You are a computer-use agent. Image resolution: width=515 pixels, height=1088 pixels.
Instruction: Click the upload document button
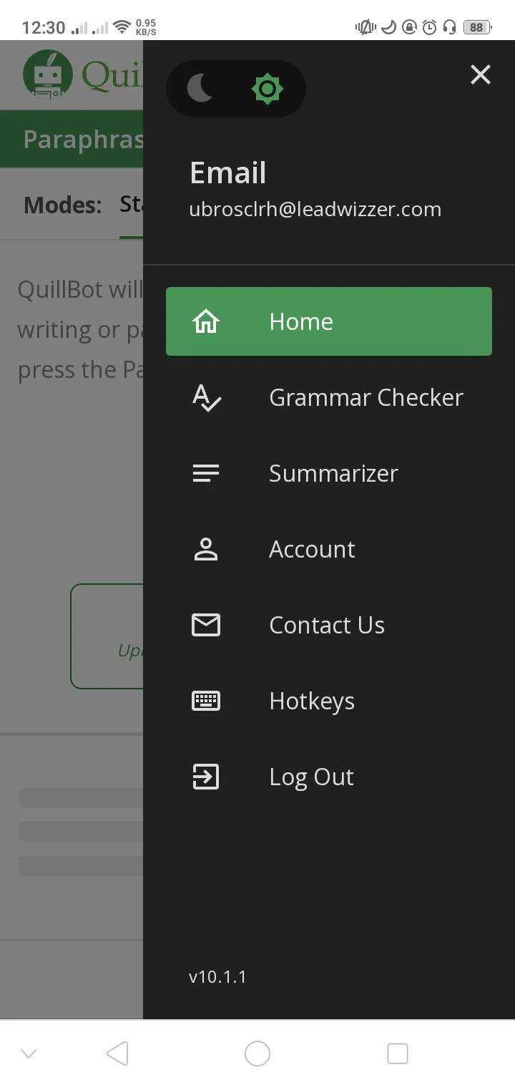click(x=107, y=636)
